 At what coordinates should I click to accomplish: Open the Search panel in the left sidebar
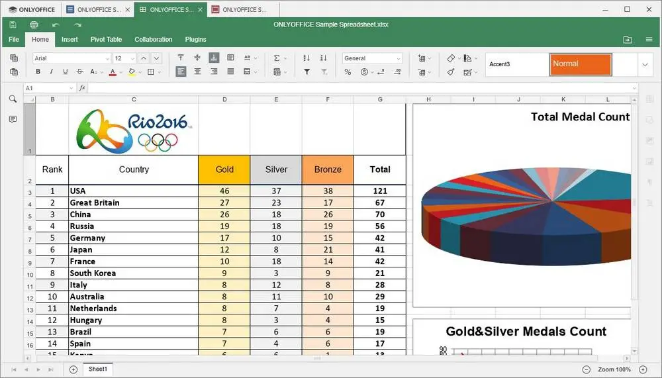pyautogui.click(x=13, y=99)
